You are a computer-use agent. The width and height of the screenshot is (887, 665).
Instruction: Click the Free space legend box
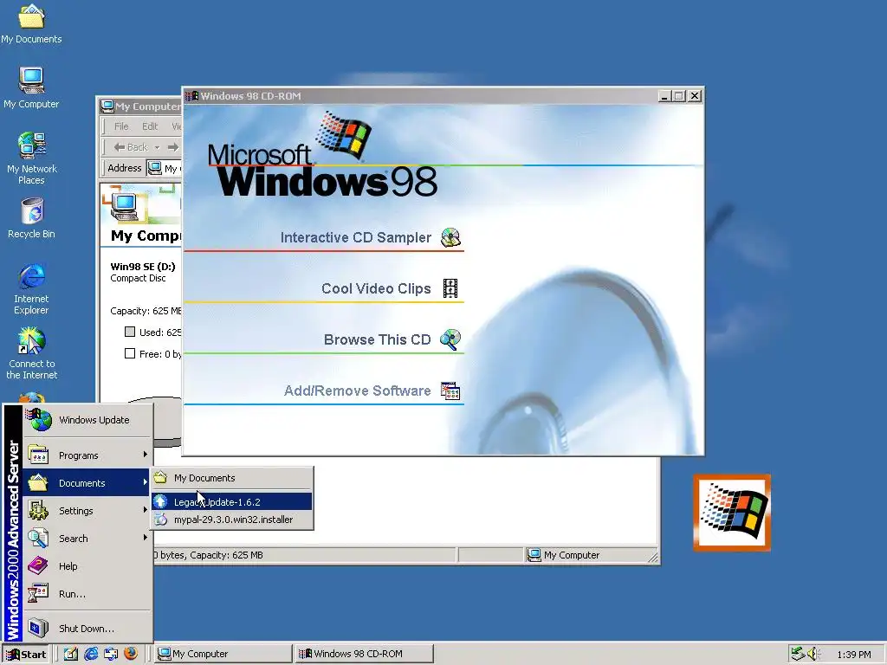[130, 353]
